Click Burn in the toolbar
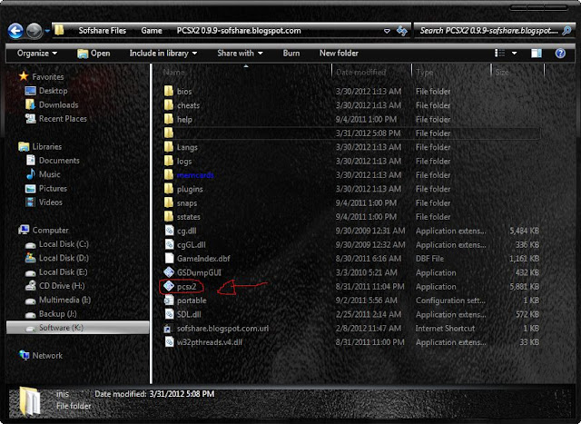The width and height of the screenshot is (581, 424). 291,53
